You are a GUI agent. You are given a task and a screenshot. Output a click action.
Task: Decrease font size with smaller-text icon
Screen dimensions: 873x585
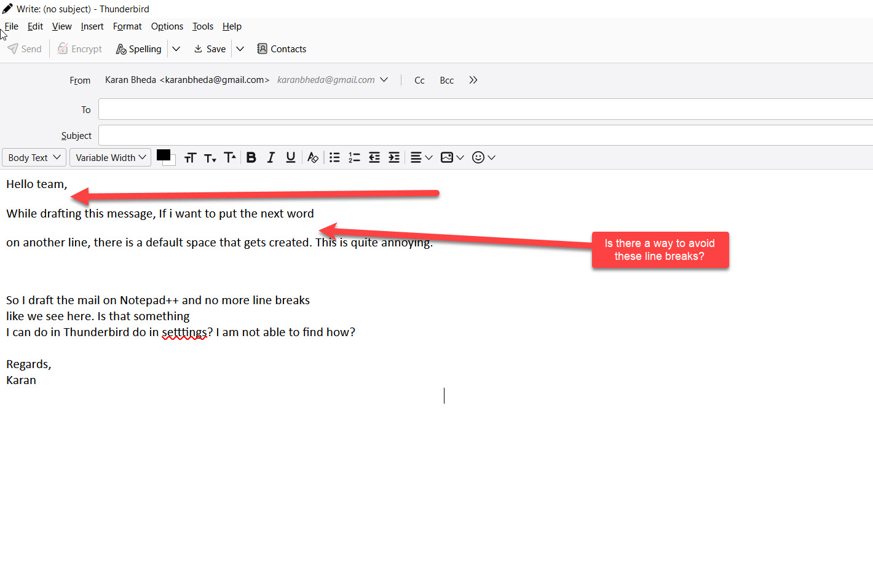(x=210, y=158)
